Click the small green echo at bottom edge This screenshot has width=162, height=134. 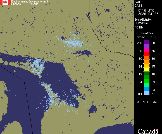(x=64, y=131)
